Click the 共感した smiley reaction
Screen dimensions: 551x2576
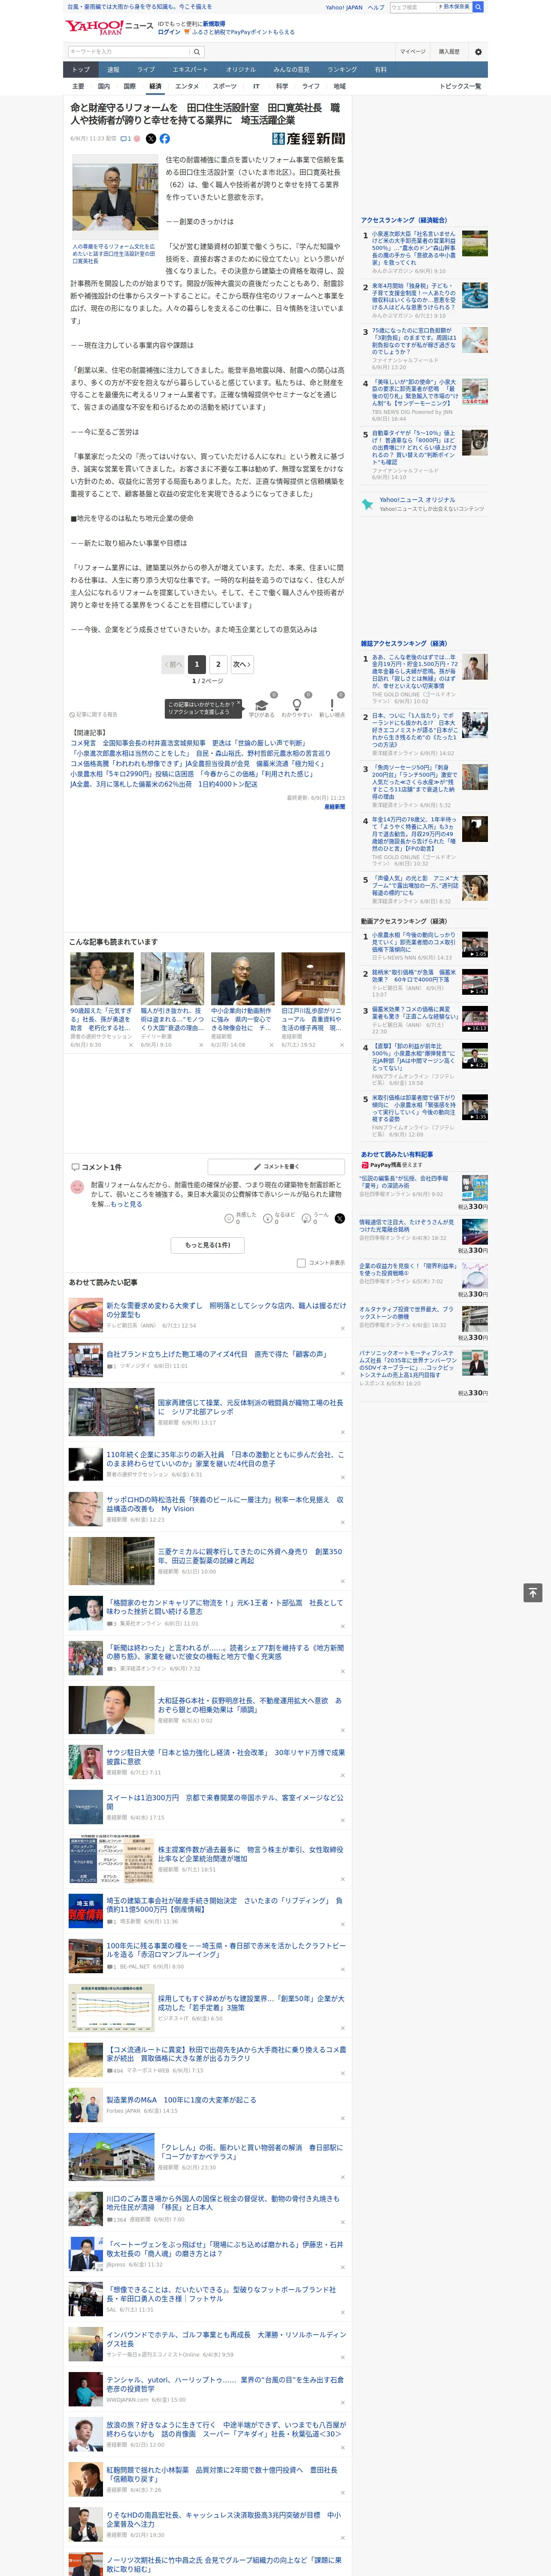point(229,1219)
